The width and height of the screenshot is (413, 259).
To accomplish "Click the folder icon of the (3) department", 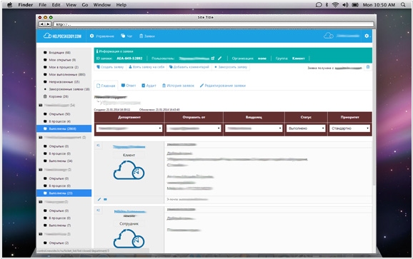I will pos(41,234).
